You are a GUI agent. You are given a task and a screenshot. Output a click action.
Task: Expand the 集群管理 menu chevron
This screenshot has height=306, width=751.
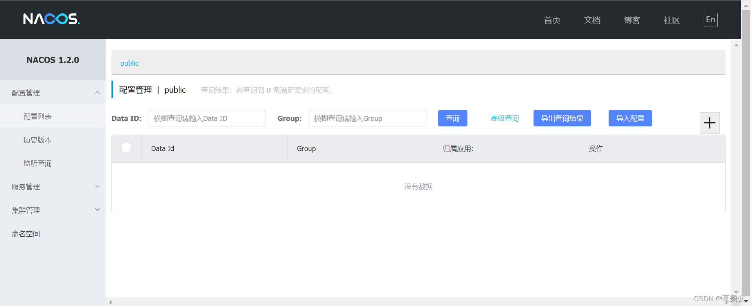pos(97,210)
